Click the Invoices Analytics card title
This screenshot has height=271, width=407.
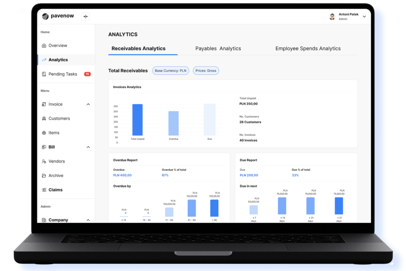tap(127, 87)
